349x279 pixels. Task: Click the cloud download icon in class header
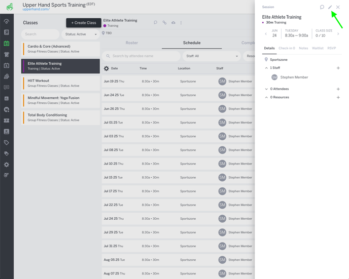173,22
